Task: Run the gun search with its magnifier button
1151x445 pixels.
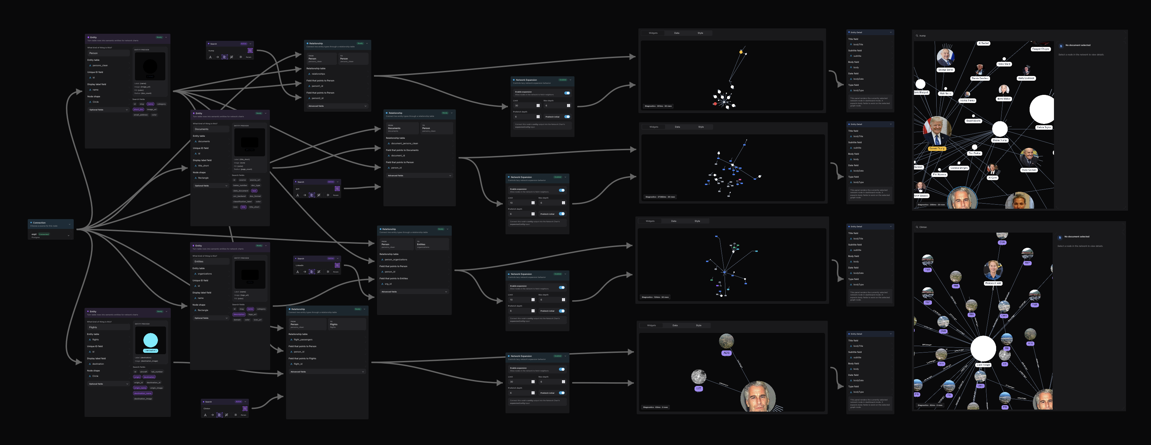Action: pos(337,188)
